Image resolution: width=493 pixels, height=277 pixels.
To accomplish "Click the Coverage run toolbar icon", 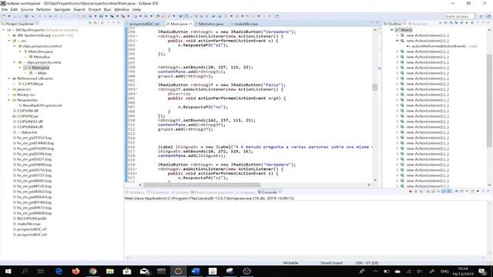I will [112, 16].
